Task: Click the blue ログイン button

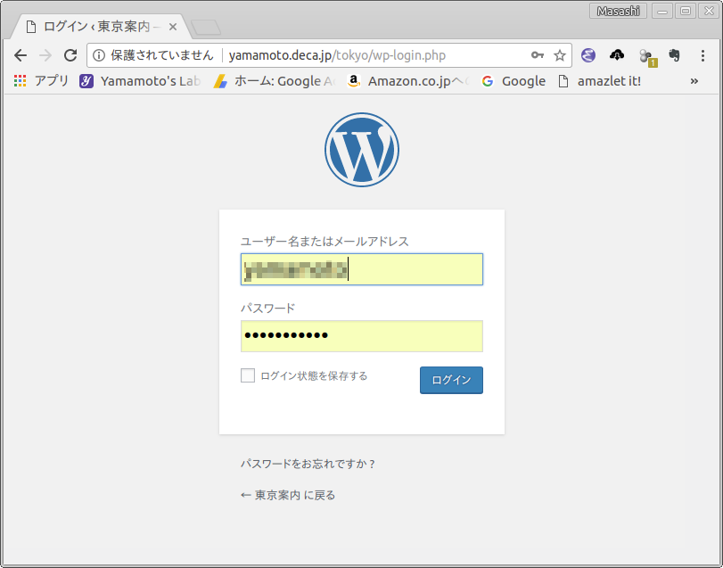Action: (451, 381)
